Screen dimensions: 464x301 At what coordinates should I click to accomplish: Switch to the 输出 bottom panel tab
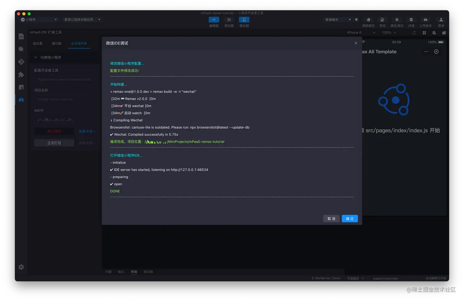[121, 272]
